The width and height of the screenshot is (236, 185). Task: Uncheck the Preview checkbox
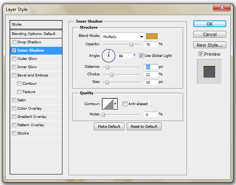point(200,54)
